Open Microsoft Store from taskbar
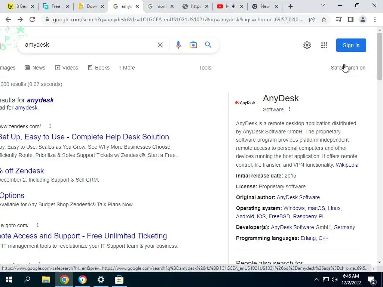Image resolution: width=383 pixels, height=287 pixels. click(119, 280)
